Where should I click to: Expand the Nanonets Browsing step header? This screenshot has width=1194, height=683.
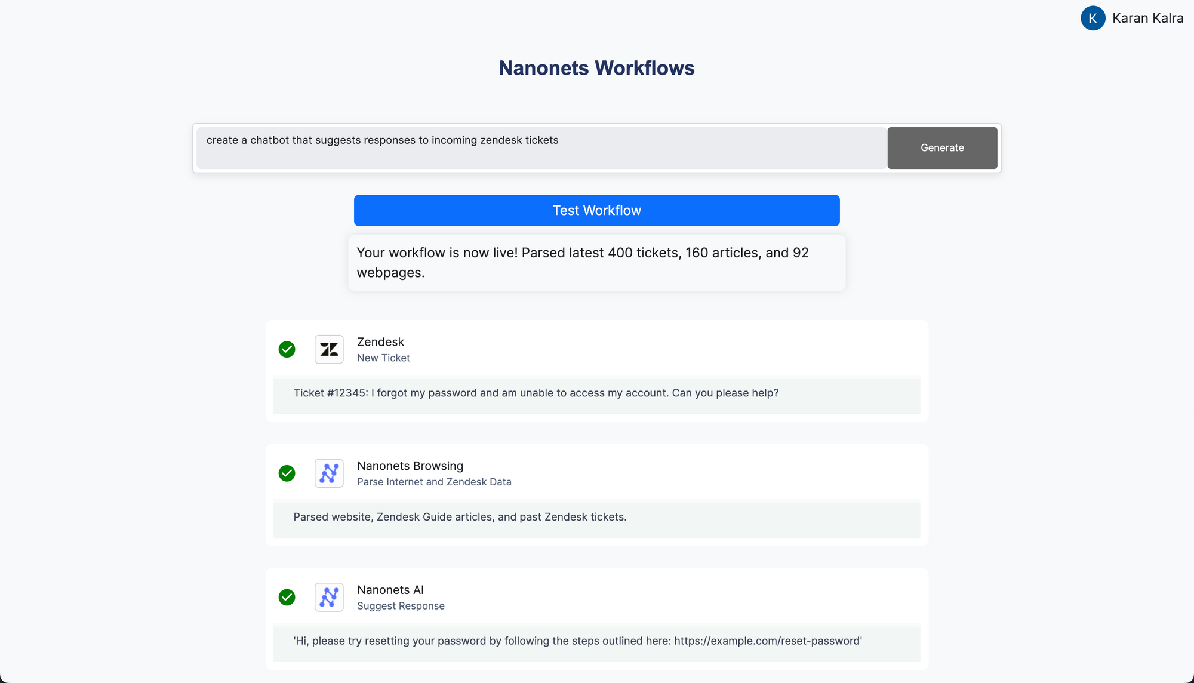pos(410,466)
